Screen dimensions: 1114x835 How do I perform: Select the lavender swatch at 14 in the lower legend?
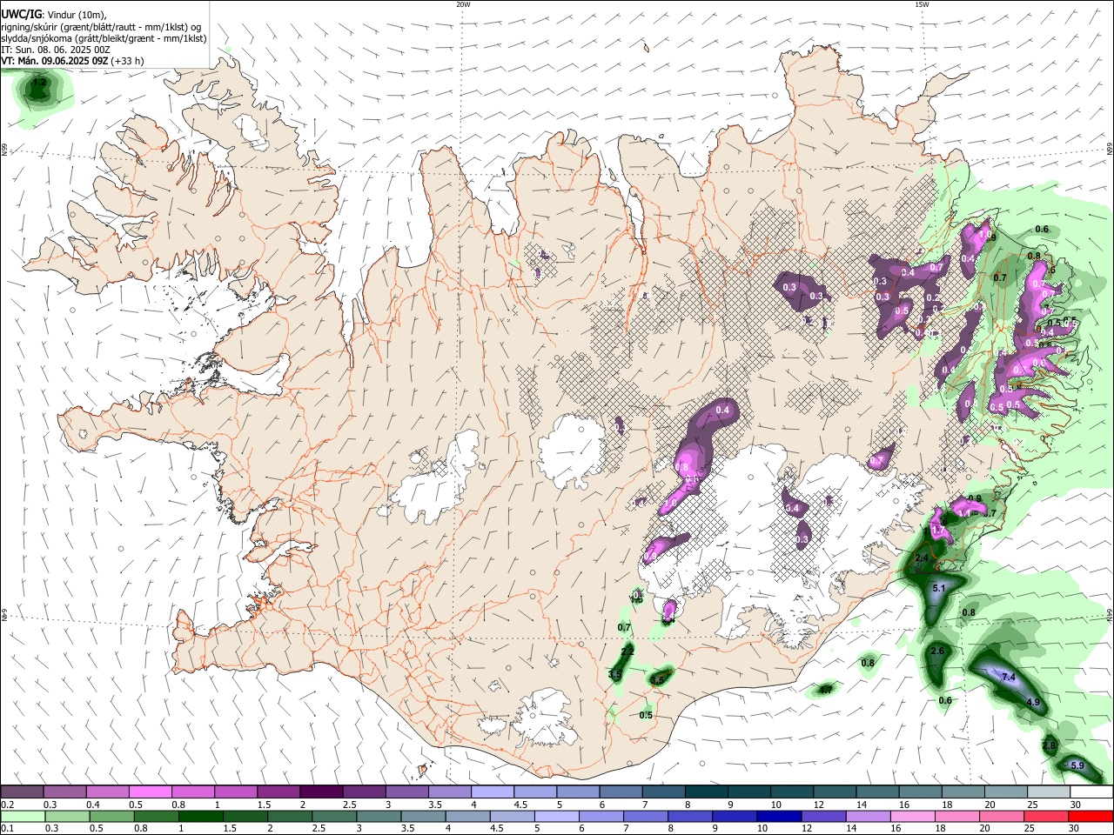869,817
